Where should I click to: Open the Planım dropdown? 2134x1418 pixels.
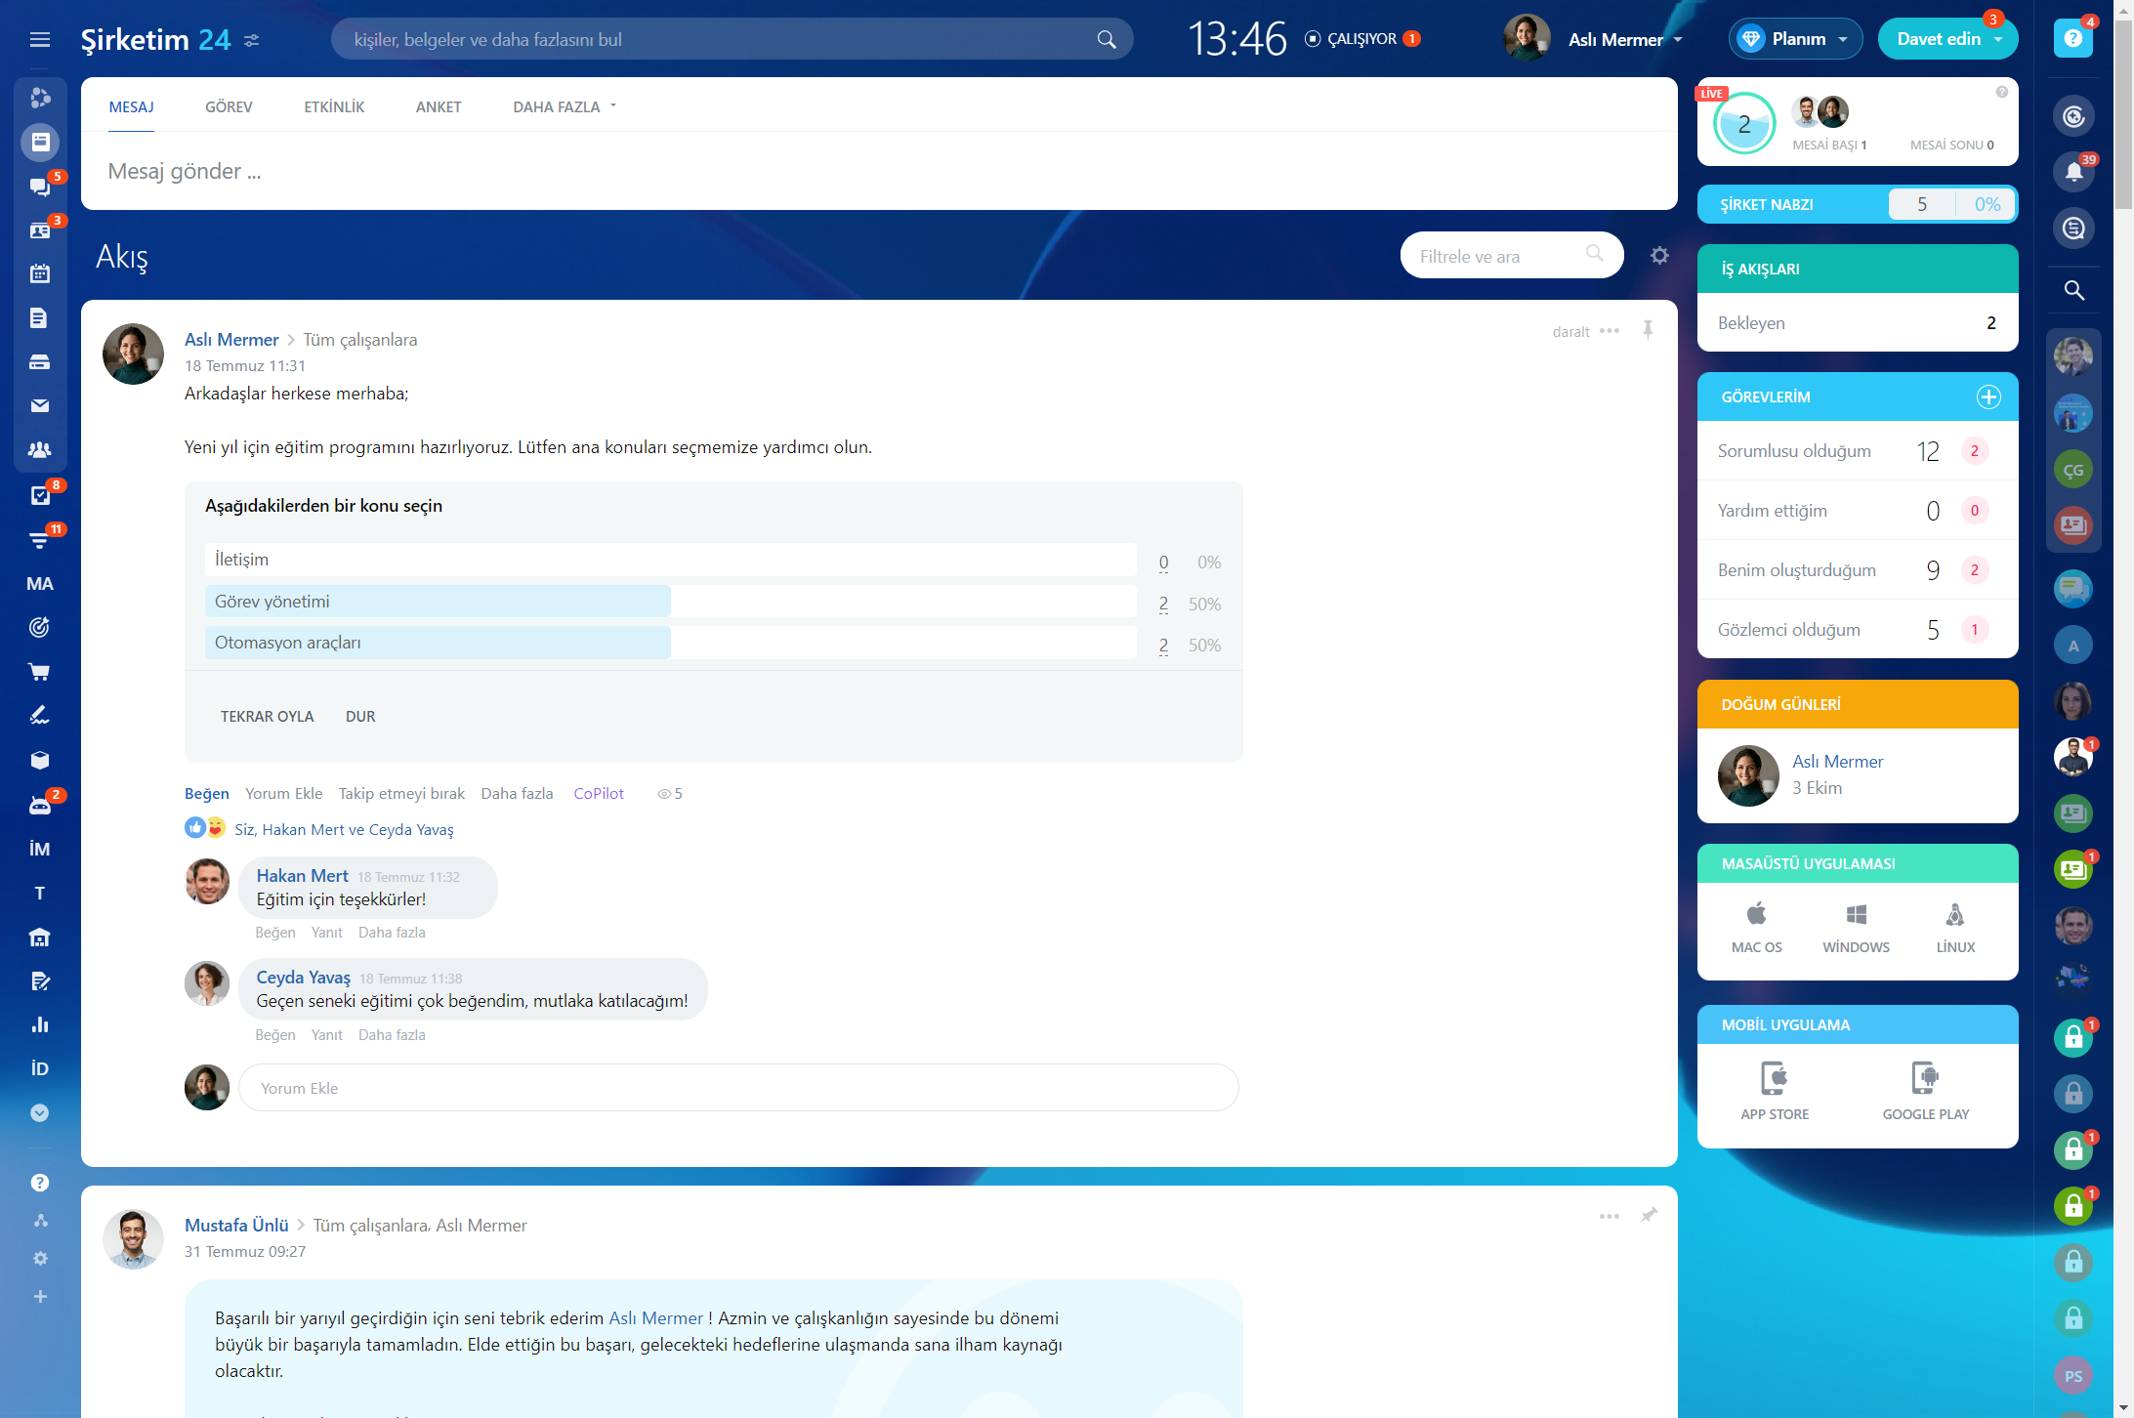pos(1796,39)
